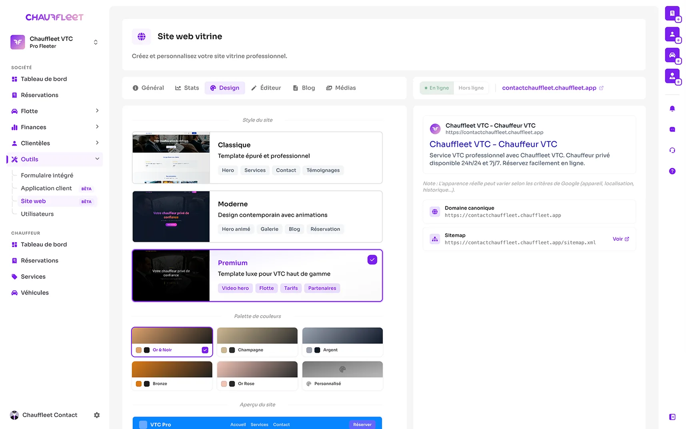Select the Champagne color palette
This screenshot has height=429, width=686.
point(257,342)
